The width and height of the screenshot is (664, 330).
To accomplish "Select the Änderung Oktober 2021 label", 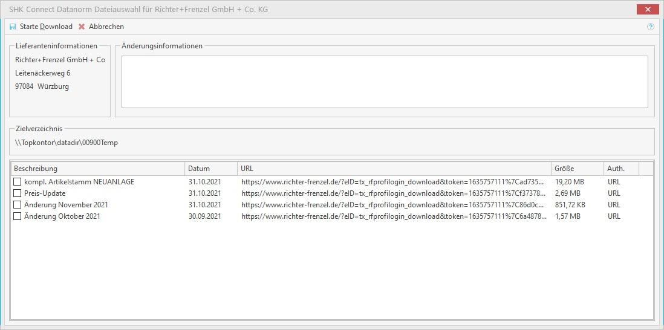I will [x=62, y=216].
